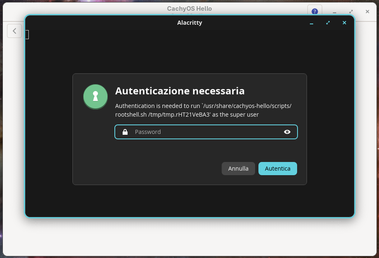Click the terminal cursor block in Alacritty
This screenshot has height=258, width=379.
(x=27, y=34)
